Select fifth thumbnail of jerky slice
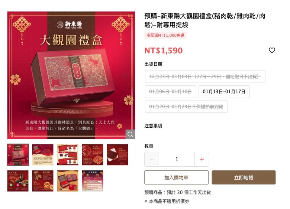The height and width of the screenshot is (209, 290). tap(117, 155)
